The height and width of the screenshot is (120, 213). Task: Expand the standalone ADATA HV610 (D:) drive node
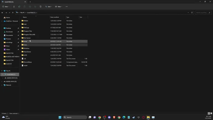(2, 82)
